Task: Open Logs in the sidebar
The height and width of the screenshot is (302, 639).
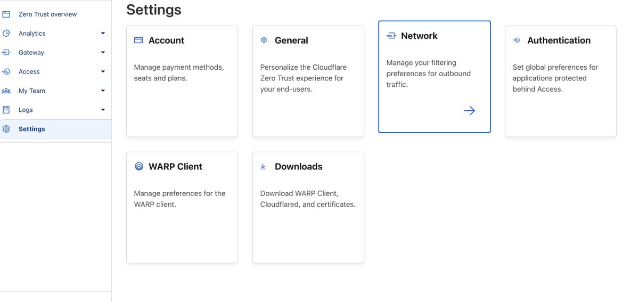Action: coord(26,110)
